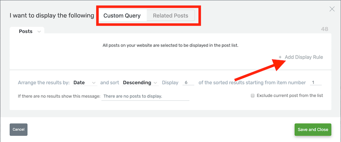The width and height of the screenshot is (341, 142).
Task: Close the dialog with the X icon
Action: [x=332, y=9]
